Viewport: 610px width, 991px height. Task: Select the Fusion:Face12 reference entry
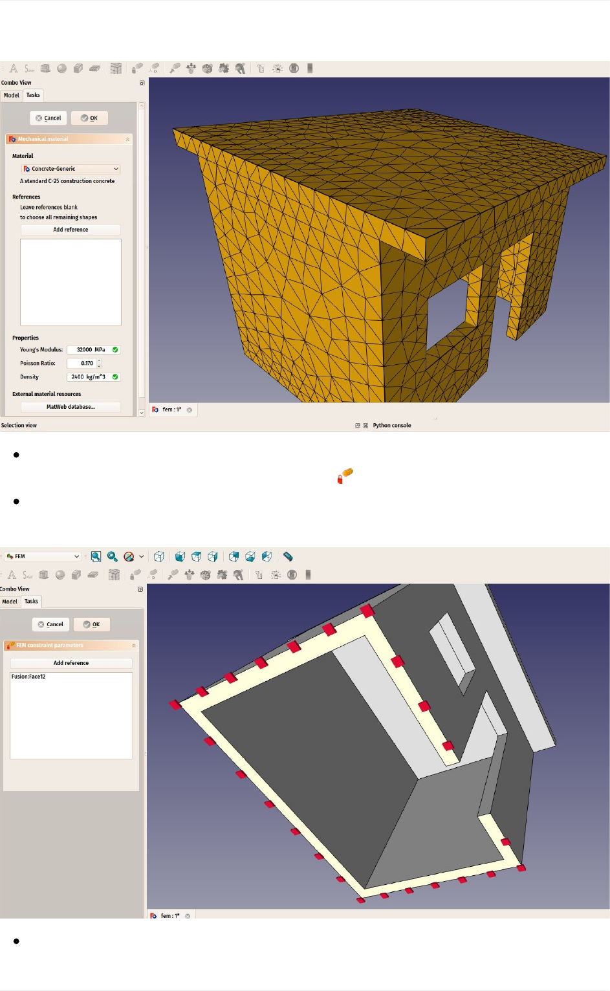[28, 677]
